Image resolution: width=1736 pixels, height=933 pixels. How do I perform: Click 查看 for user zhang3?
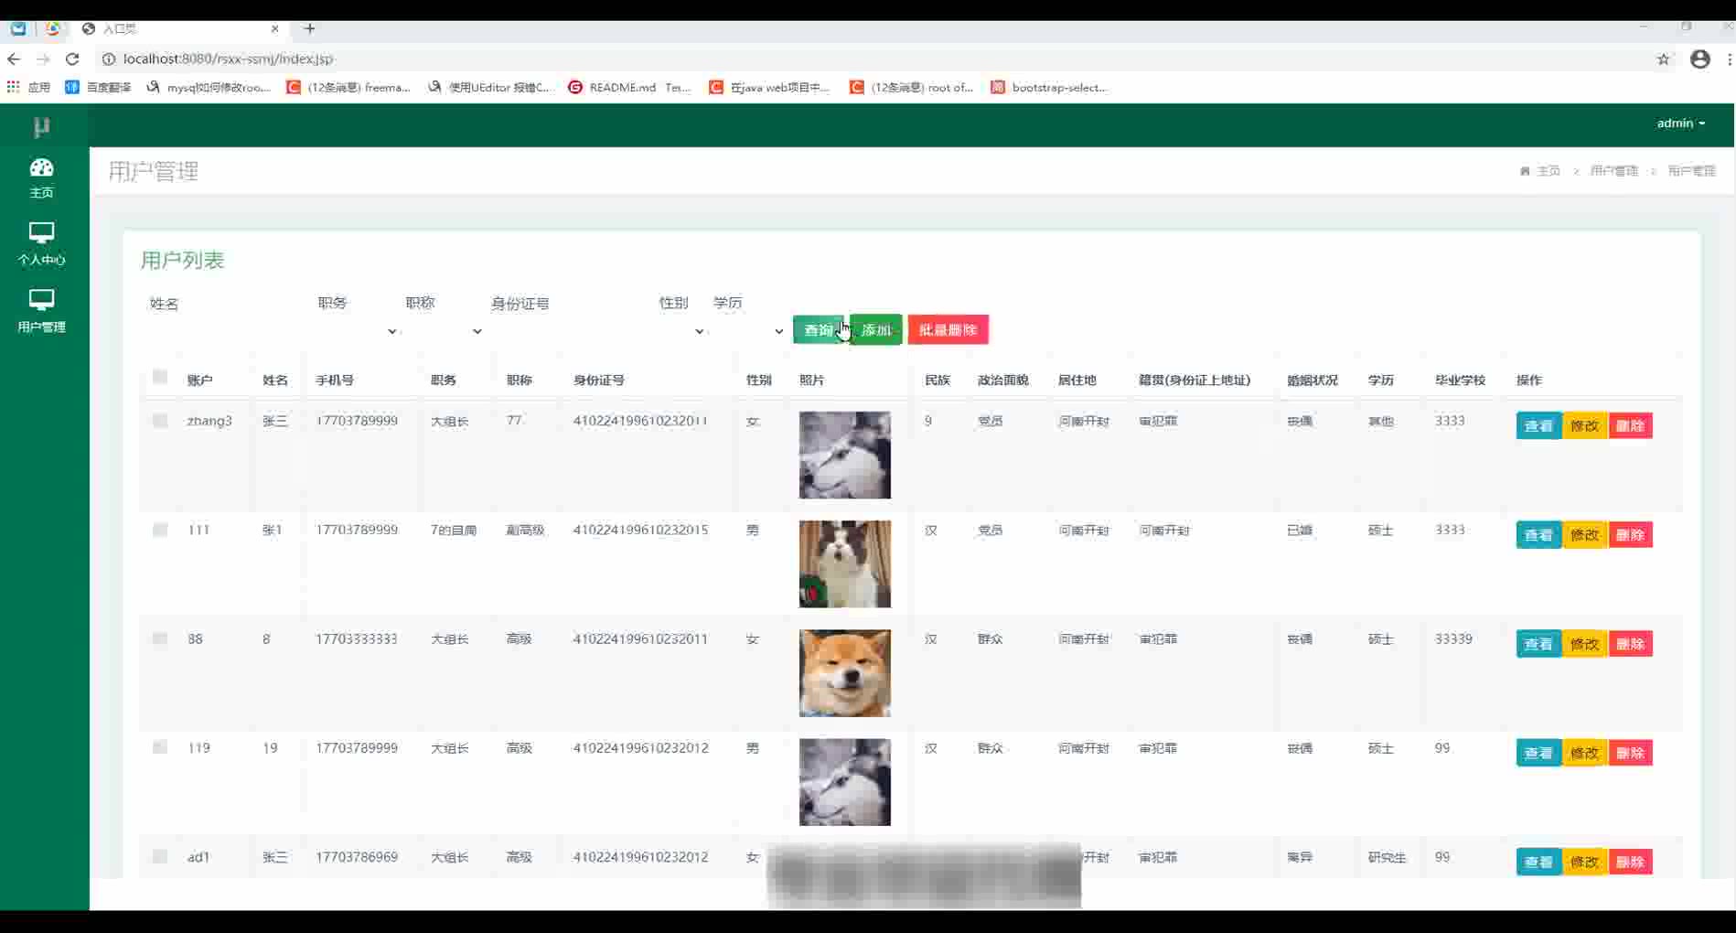tap(1538, 425)
